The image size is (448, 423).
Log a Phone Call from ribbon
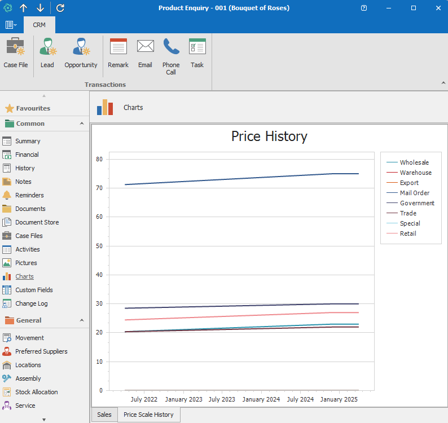coord(171,47)
